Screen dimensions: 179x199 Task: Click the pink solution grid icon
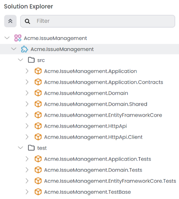18,38
